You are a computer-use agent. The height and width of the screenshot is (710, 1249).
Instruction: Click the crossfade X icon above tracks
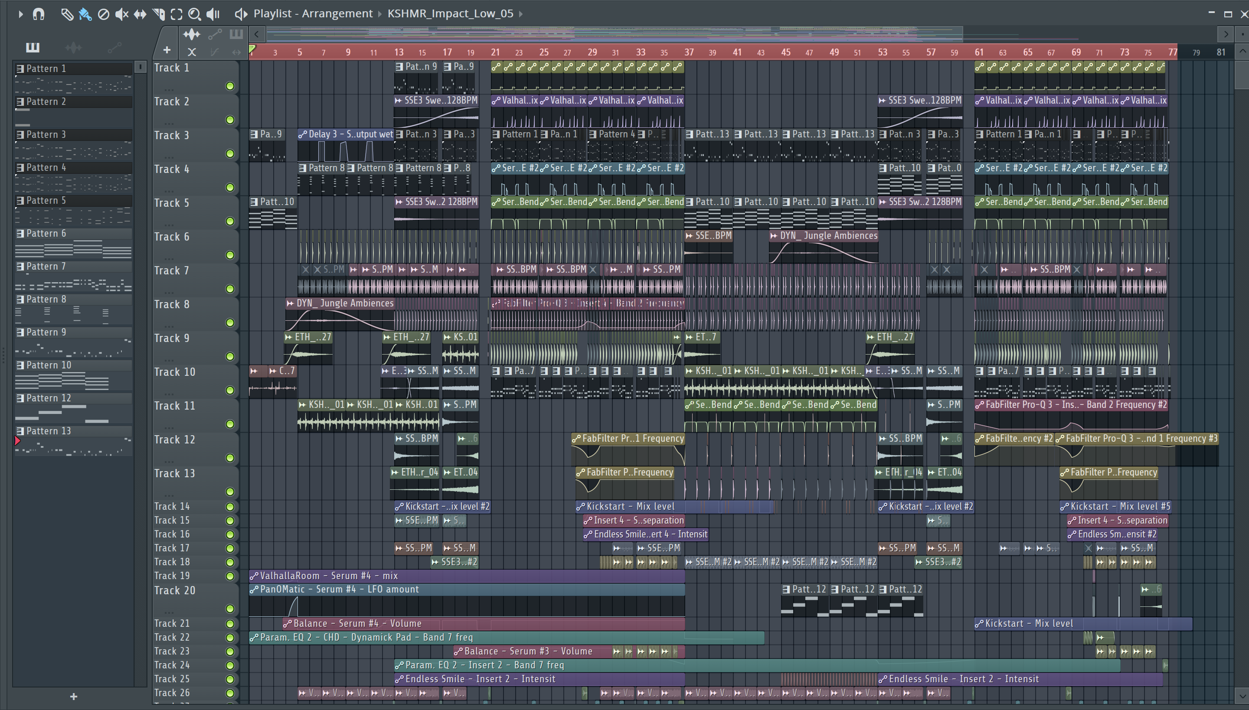pyautogui.click(x=192, y=52)
